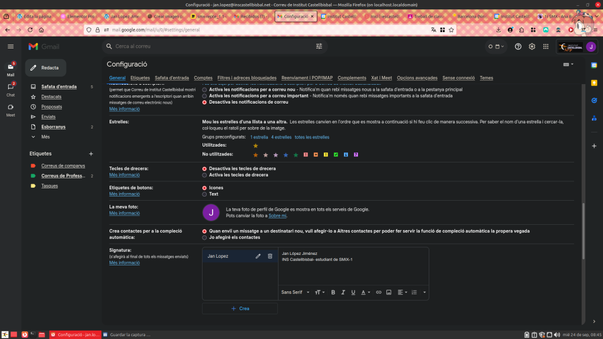Open Gmail settings gear icon
The height and width of the screenshot is (339, 603).
tap(532, 46)
